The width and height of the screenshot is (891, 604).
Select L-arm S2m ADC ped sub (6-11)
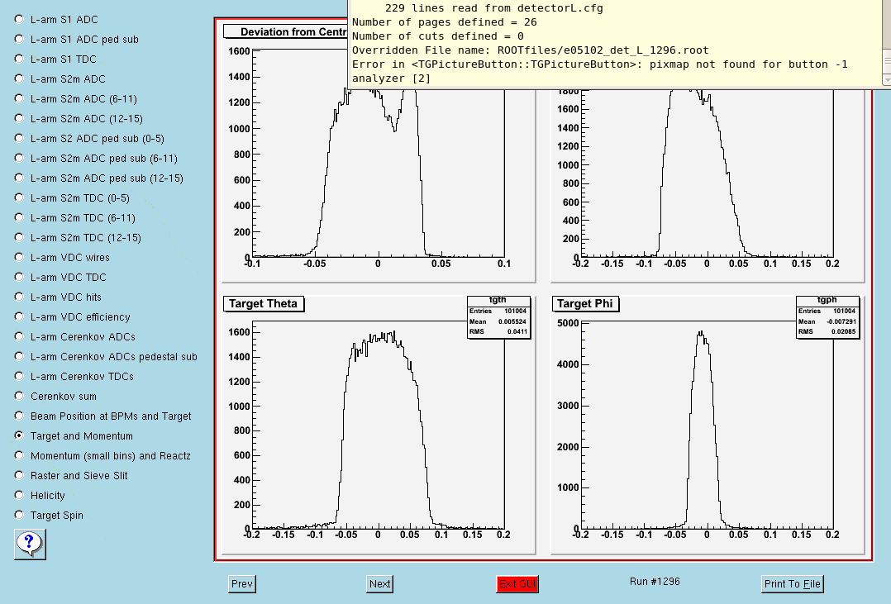(x=19, y=158)
